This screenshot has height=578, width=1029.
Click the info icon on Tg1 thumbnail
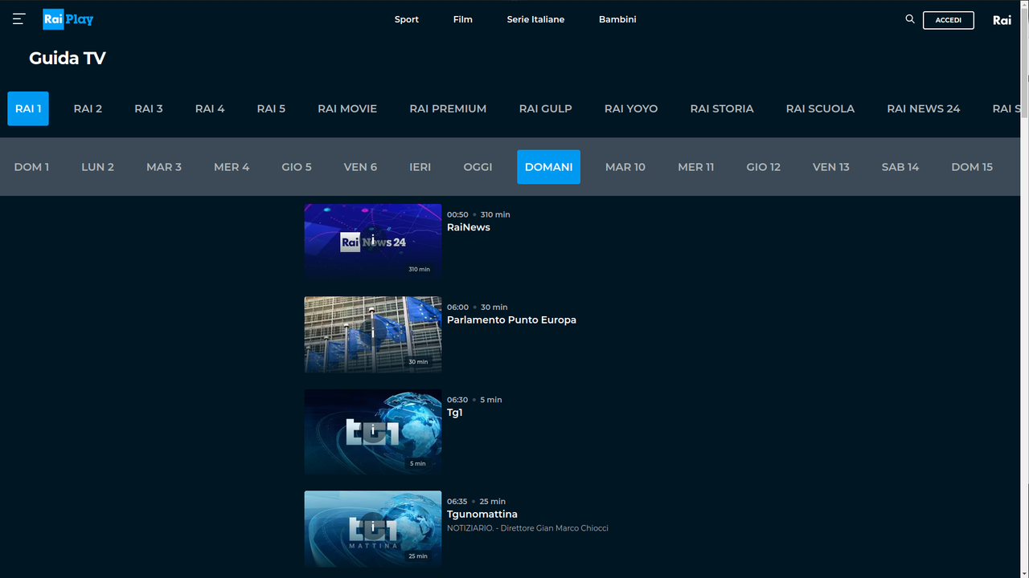pos(373,432)
